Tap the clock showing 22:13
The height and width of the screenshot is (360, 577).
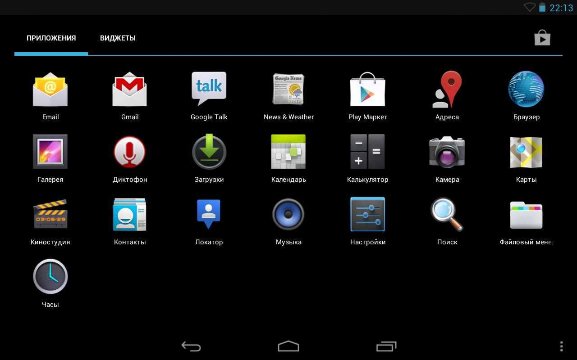(561, 8)
